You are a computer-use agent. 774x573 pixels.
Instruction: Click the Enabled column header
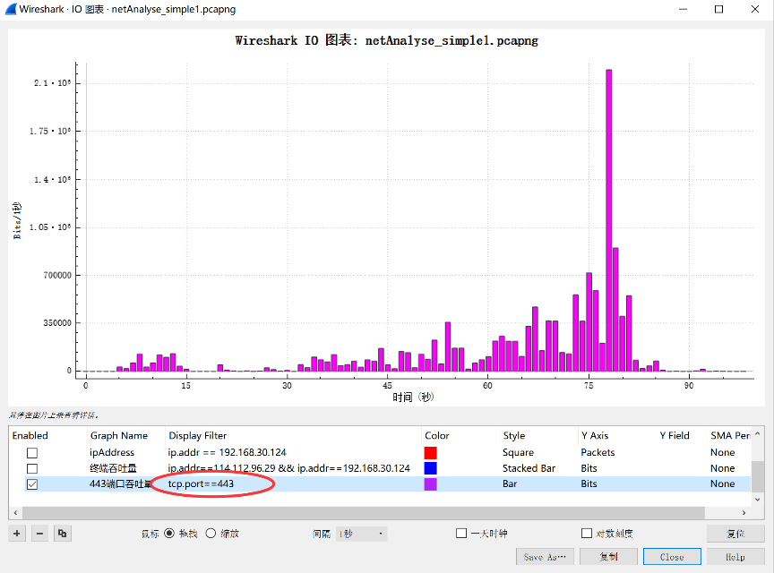[x=30, y=435]
